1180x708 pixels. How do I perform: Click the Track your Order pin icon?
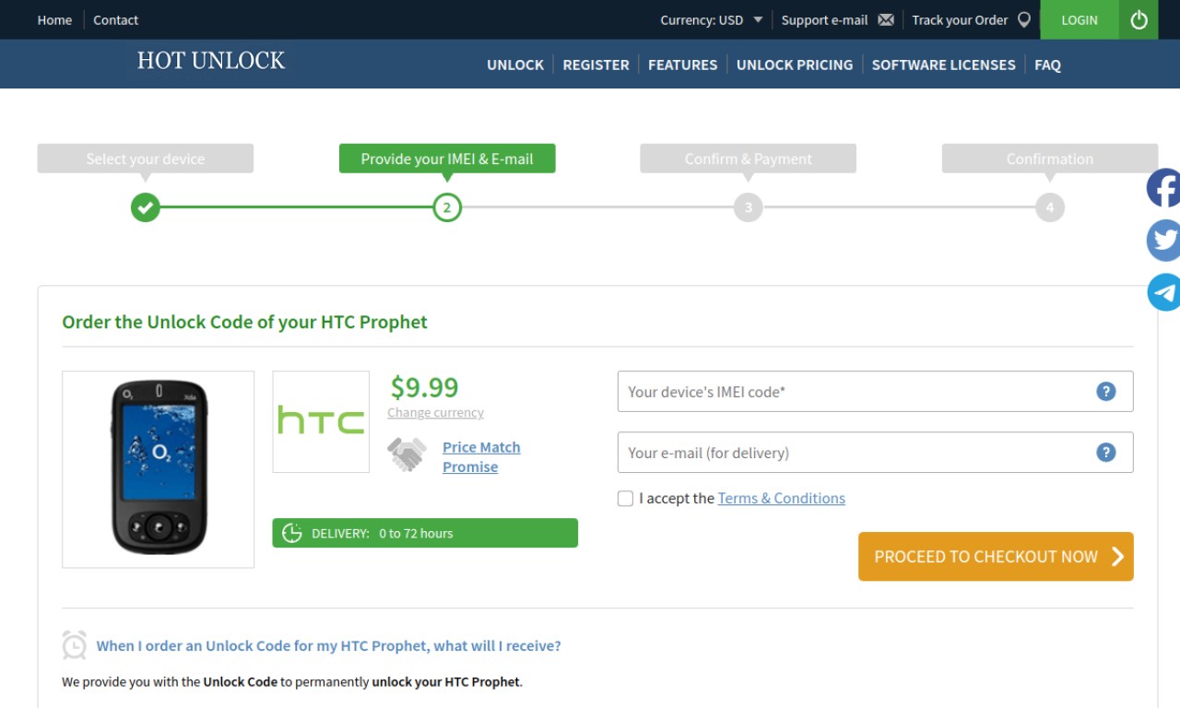click(1023, 19)
